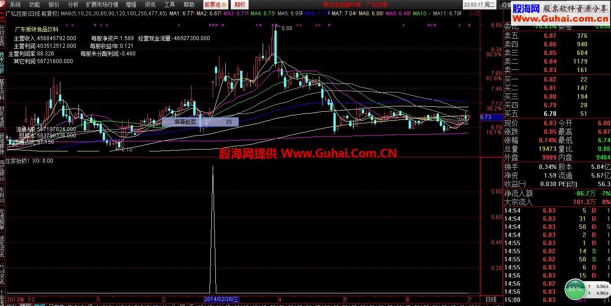Click month 4 on the time axis
The image size is (611, 306).
(x=280, y=299)
